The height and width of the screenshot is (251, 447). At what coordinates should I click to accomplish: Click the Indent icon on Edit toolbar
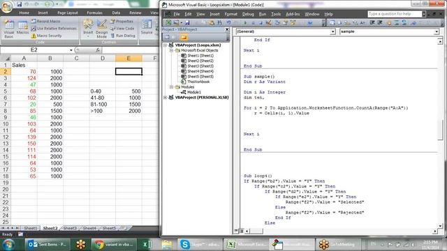coord(372,23)
